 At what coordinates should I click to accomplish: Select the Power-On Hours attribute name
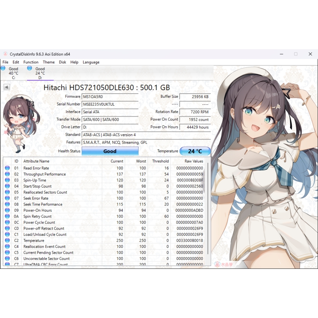(x=37, y=210)
